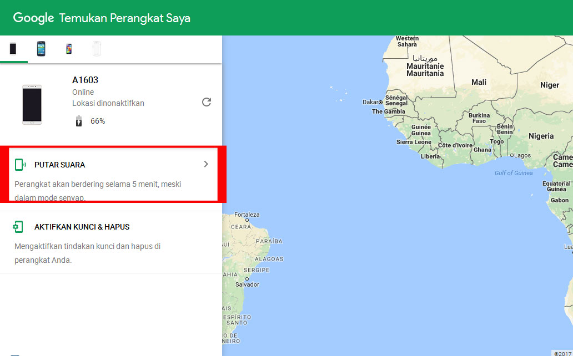The image size is (573, 356).
Task: Click Equatorial Guinea label on the map
Action: click(x=556, y=186)
